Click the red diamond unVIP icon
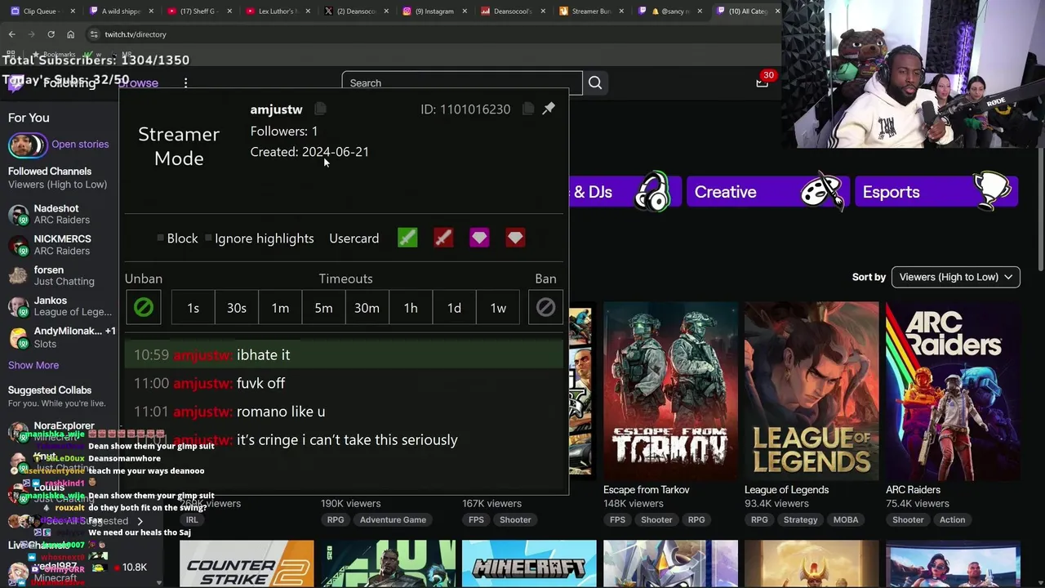The width and height of the screenshot is (1045, 588). tap(515, 238)
